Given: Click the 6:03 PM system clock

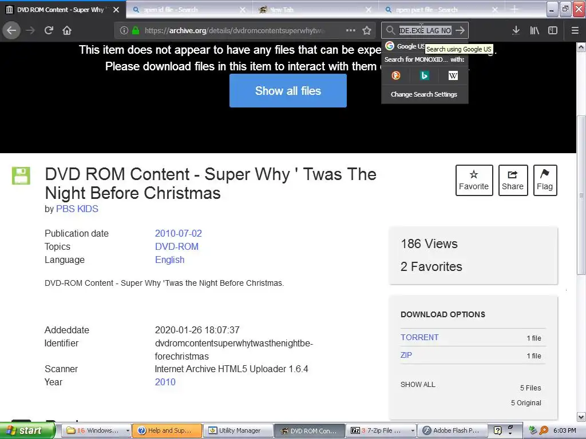Looking at the screenshot, I should [x=565, y=430].
